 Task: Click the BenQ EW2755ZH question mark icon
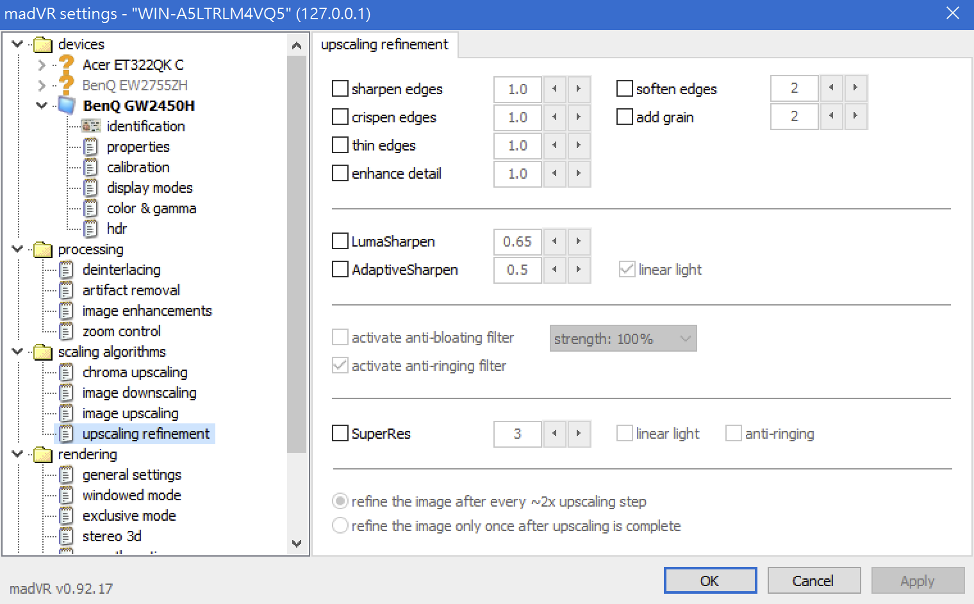click(67, 85)
